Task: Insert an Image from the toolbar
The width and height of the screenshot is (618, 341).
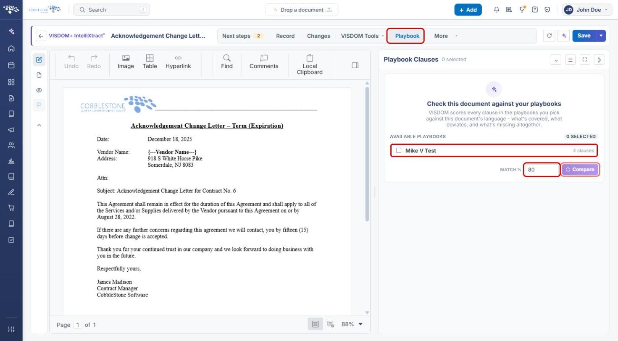Action: 126,62
